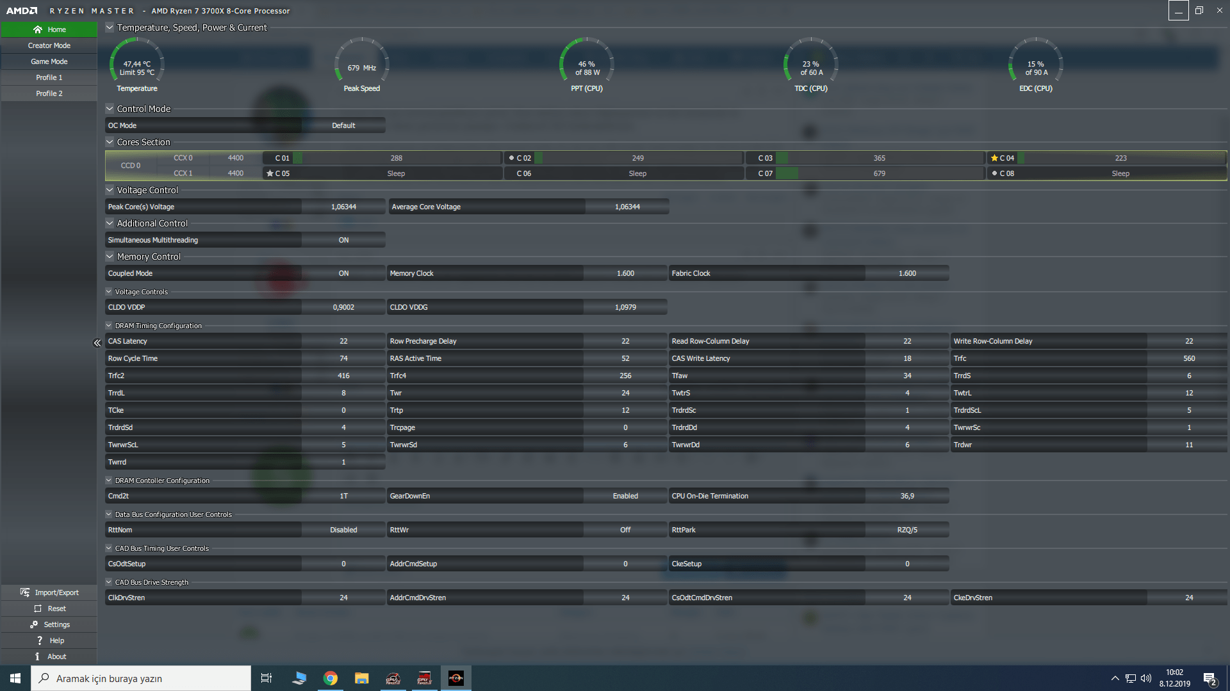Viewport: 1230px width, 691px height.
Task: Click the Help question mark icon
Action: [x=40, y=640]
